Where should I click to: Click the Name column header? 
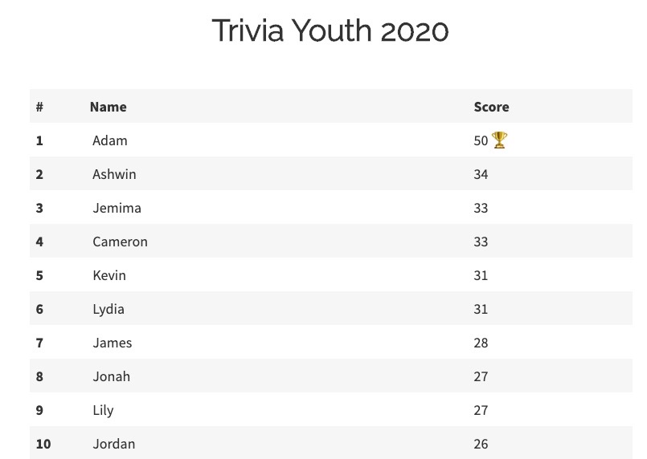click(x=109, y=107)
